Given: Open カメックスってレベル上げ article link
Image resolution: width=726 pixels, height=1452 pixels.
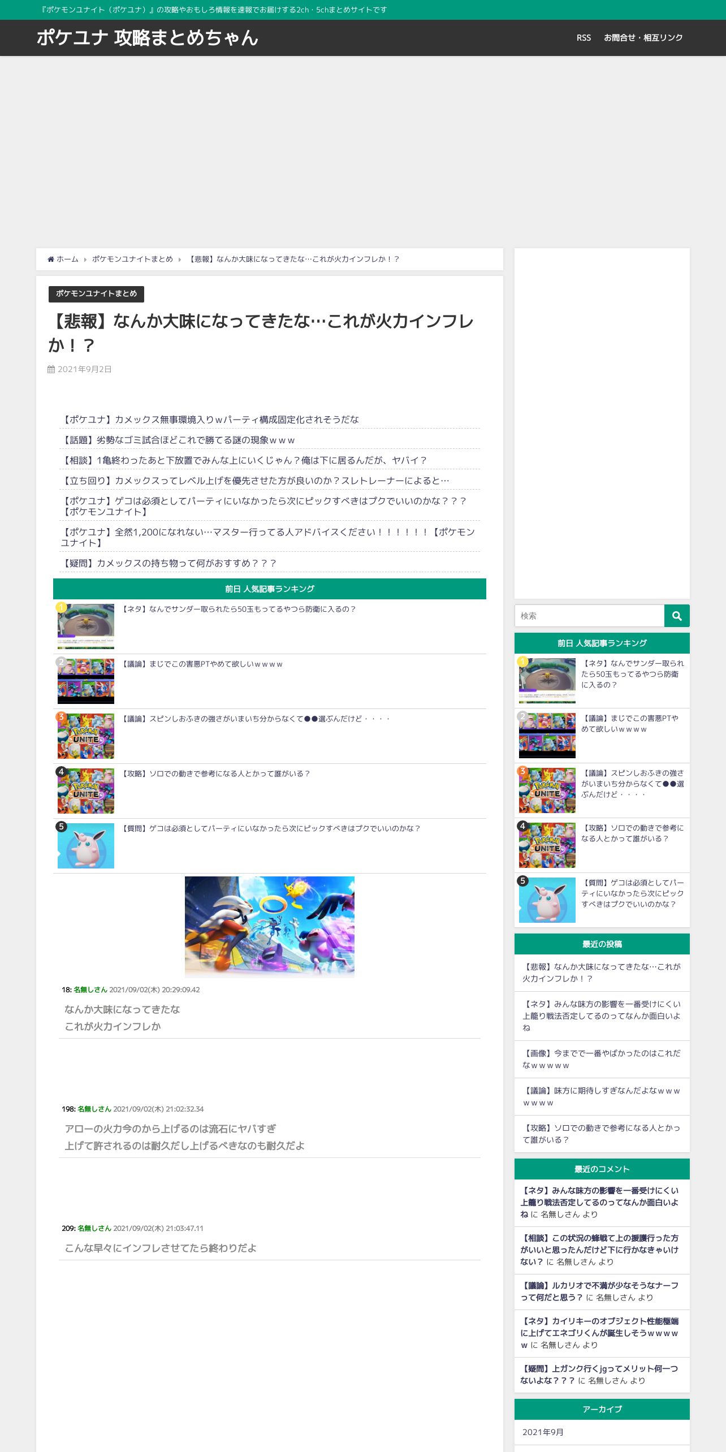Looking at the screenshot, I should pyautogui.click(x=255, y=481).
